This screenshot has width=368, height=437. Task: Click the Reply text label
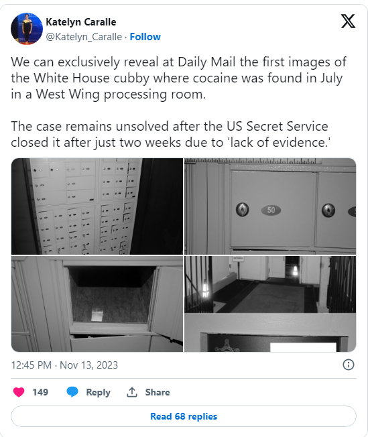(98, 392)
